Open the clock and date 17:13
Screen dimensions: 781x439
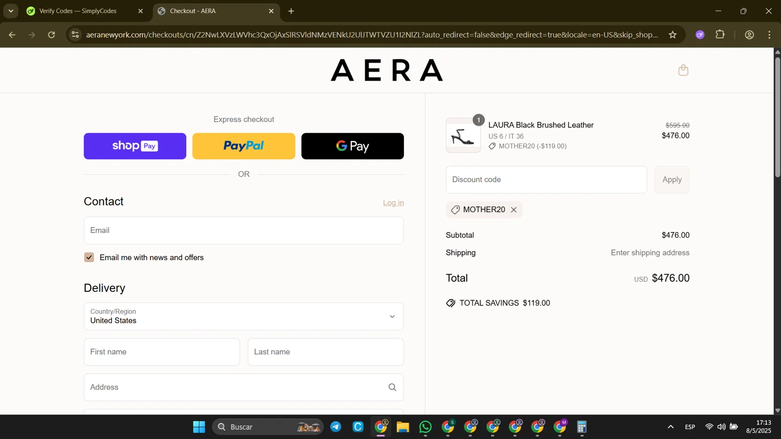tap(759, 427)
